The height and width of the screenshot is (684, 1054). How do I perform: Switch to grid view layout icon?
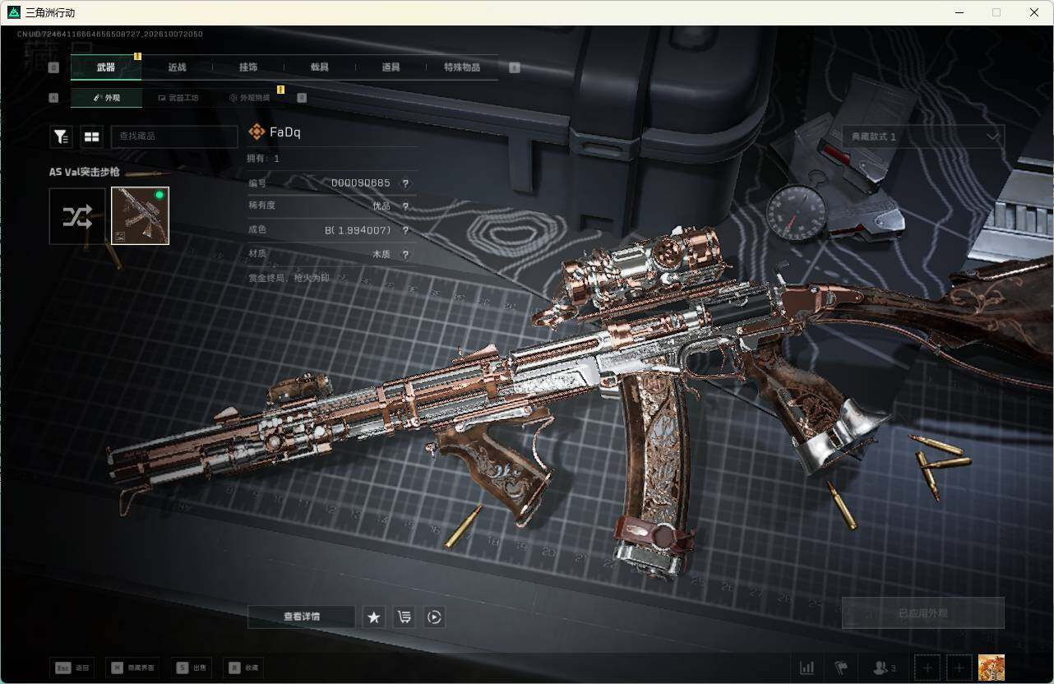[91, 136]
